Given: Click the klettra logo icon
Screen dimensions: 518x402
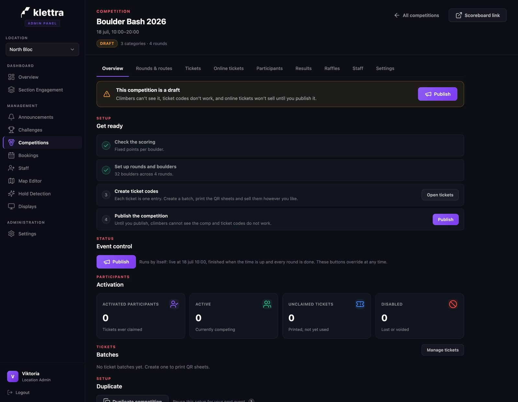Looking at the screenshot, I should pyautogui.click(x=25, y=12).
